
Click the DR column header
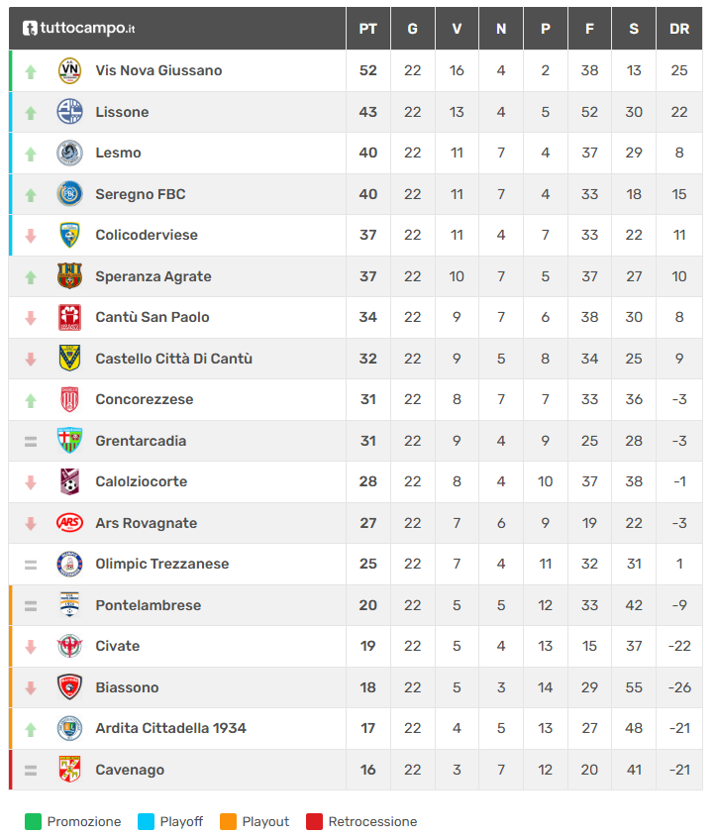[x=679, y=29]
